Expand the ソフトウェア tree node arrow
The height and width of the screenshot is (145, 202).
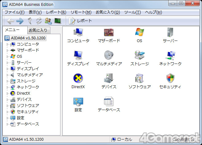(x=7, y=106)
